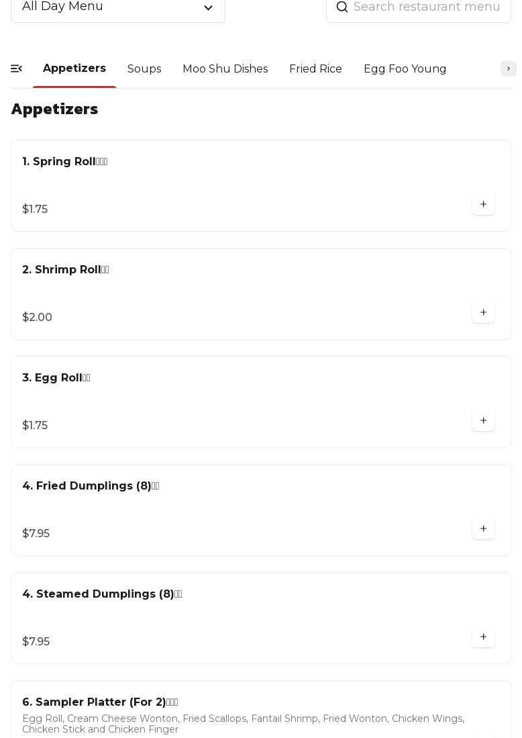This screenshot has width=522, height=738.
Task: Add Spring Roll using its plus icon
Action: click(x=483, y=205)
